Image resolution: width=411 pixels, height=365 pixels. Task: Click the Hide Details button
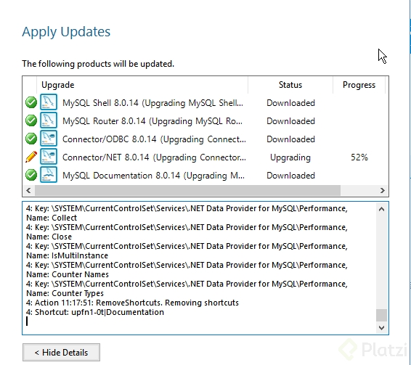61,352
